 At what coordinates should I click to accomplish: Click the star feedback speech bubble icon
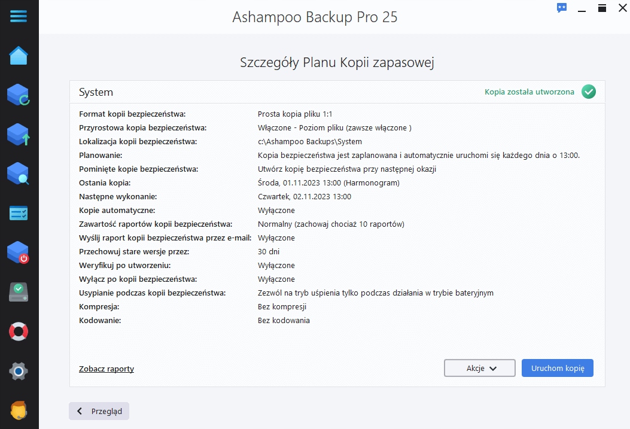click(562, 8)
